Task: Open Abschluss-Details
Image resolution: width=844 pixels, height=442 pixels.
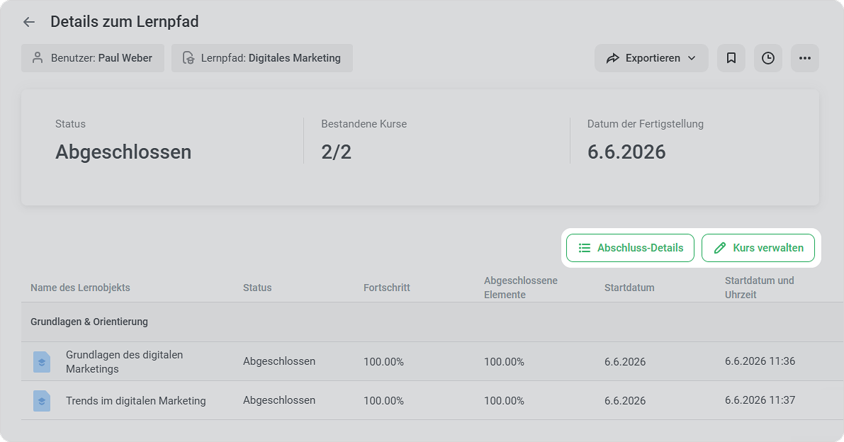Action: 630,248
